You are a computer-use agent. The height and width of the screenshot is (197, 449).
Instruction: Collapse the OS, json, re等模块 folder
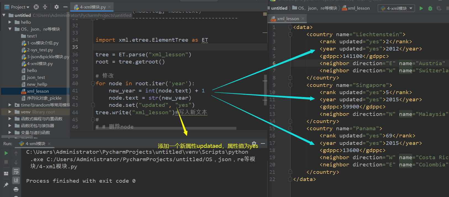coord(10,29)
